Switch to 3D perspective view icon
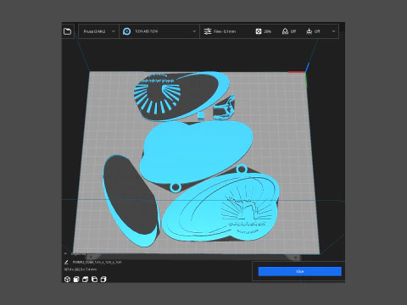This screenshot has height=305, width=407. (67, 280)
